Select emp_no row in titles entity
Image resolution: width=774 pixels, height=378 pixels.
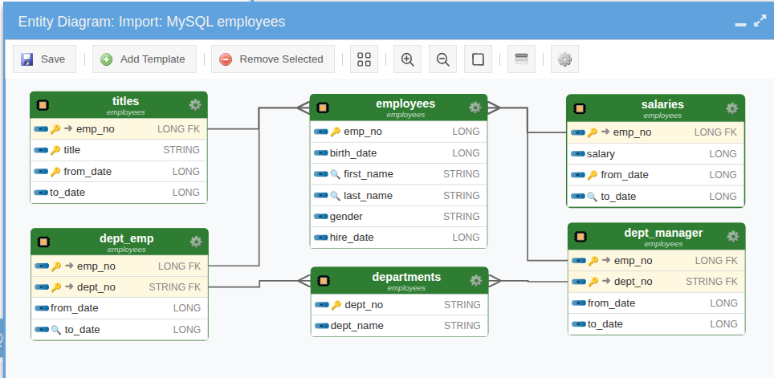tap(119, 129)
